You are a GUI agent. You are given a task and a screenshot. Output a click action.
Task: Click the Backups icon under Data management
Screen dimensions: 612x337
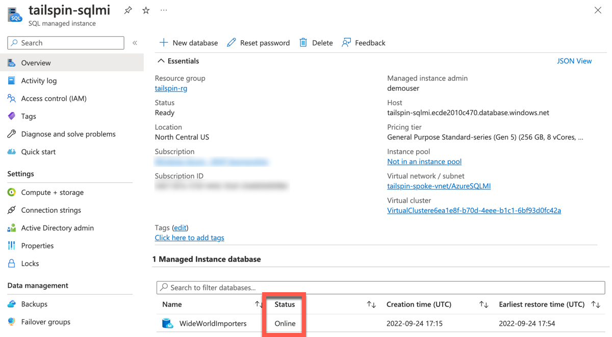[12, 304]
